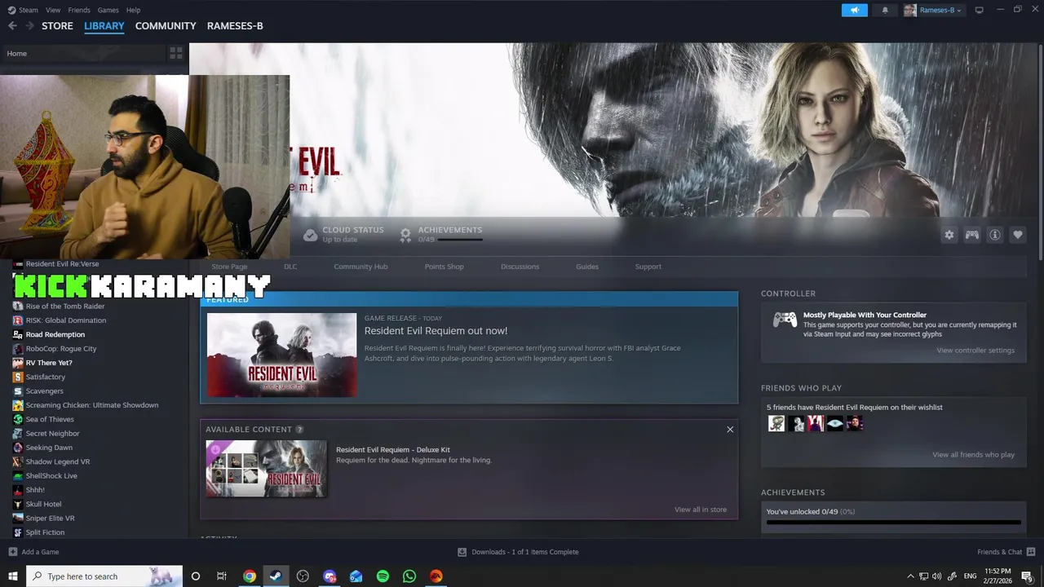Open WhatsApp from the taskbar
1044x587 pixels.
pos(409,576)
